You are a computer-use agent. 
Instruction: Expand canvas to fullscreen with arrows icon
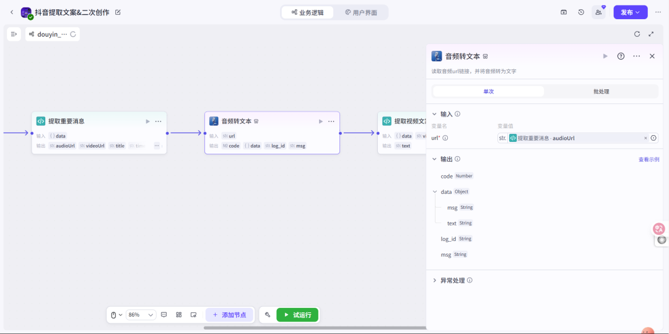point(651,34)
